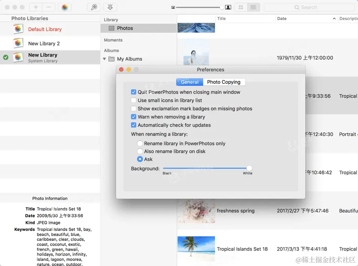This screenshot has width=358, height=266.
Task: Click in the Search field
Action: (x=309, y=7)
